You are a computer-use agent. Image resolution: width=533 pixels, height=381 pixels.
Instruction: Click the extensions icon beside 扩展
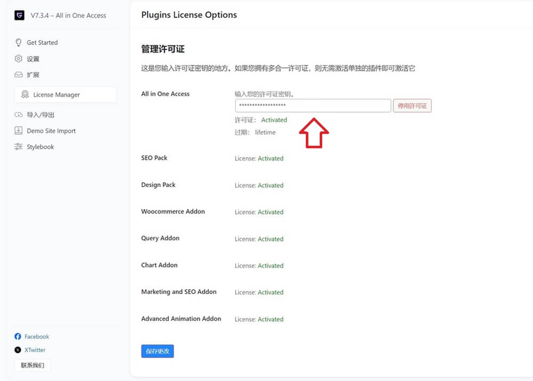coord(18,75)
